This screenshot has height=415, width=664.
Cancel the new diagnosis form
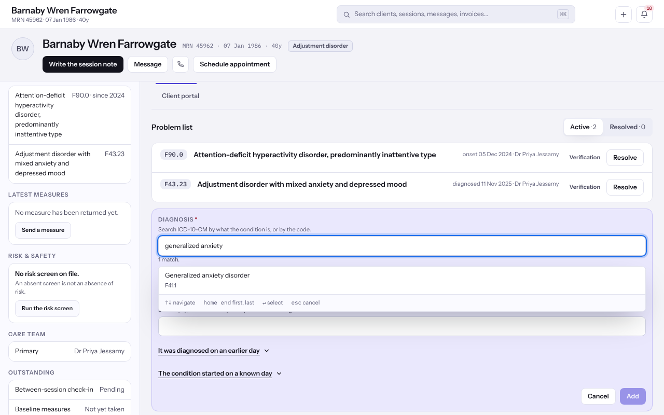(598, 396)
